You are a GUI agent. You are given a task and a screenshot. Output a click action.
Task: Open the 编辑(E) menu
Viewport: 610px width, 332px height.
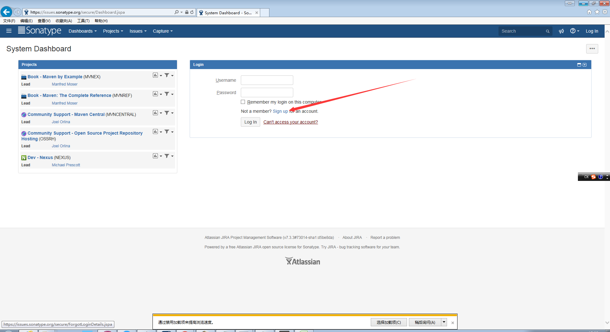point(26,21)
